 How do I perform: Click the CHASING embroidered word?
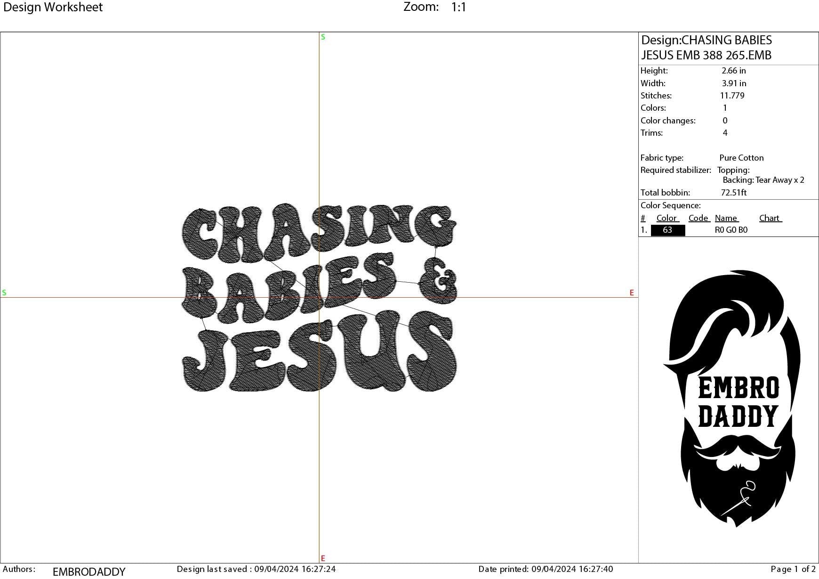(319, 233)
